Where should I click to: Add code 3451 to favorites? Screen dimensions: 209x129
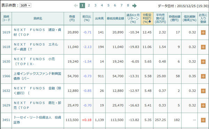tap(203, 120)
